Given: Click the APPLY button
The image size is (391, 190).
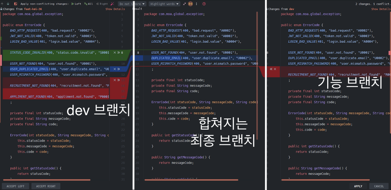Looking at the screenshot, I should pyautogui.click(x=358, y=186).
